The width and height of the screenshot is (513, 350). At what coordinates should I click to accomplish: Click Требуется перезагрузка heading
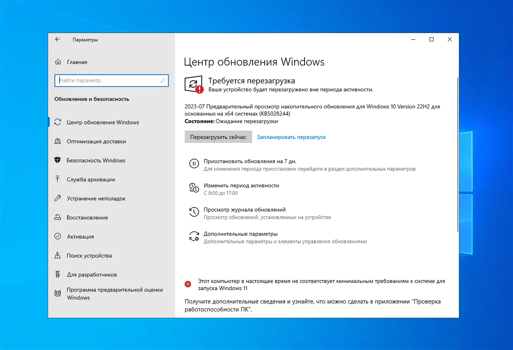251,81
